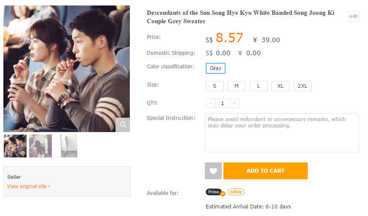This screenshot has width=368, height=216.
Task: Pick the XL size option
Action: click(280, 86)
